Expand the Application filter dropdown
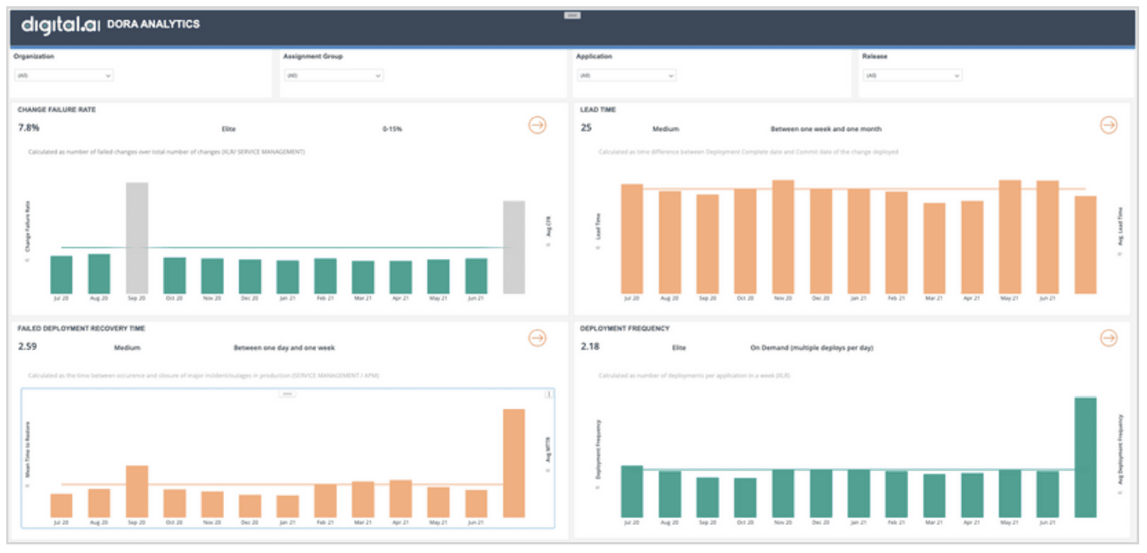This screenshot has height=553, width=1147. pyautogui.click(x=627, y=76)
